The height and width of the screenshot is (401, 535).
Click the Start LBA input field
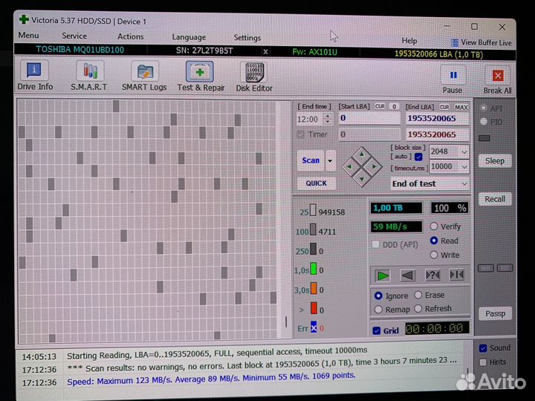point(369,118)
